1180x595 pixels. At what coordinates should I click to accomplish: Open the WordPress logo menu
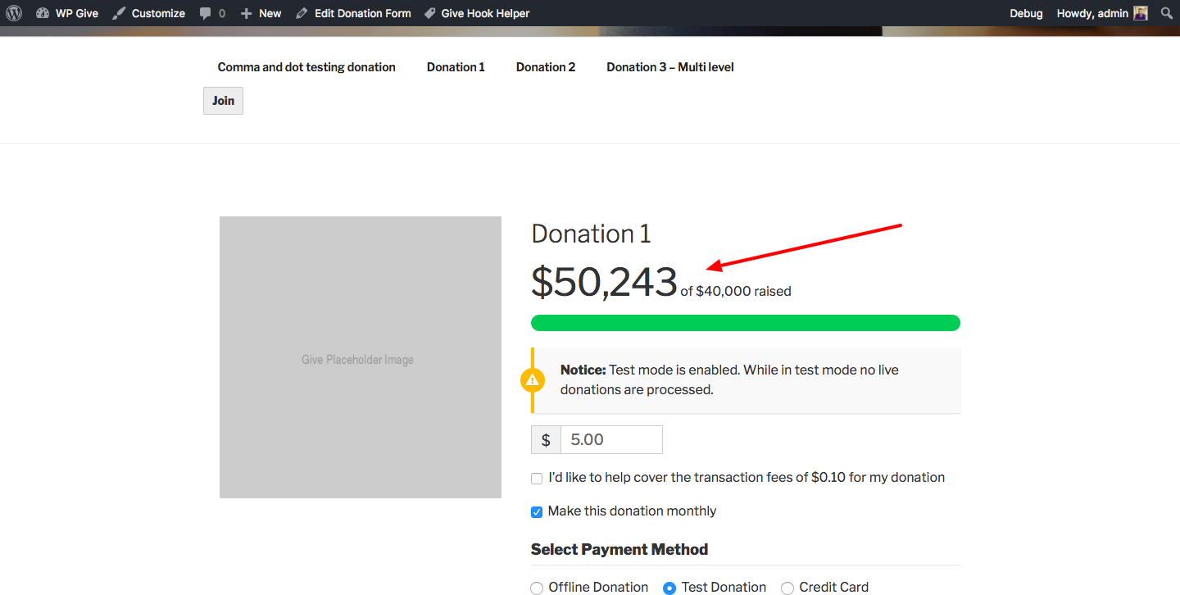pyautogui.click(x=13, y=13)
